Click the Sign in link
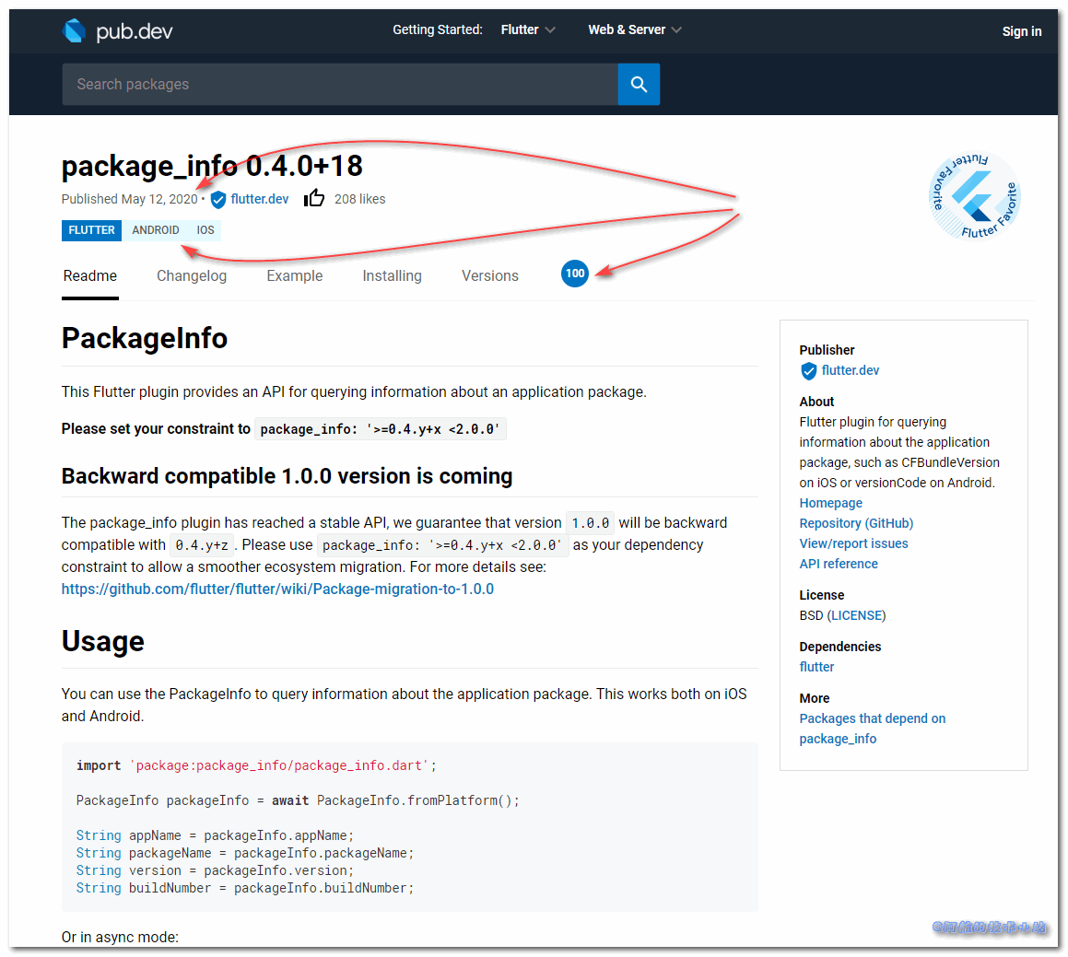 pos(1022,31)
